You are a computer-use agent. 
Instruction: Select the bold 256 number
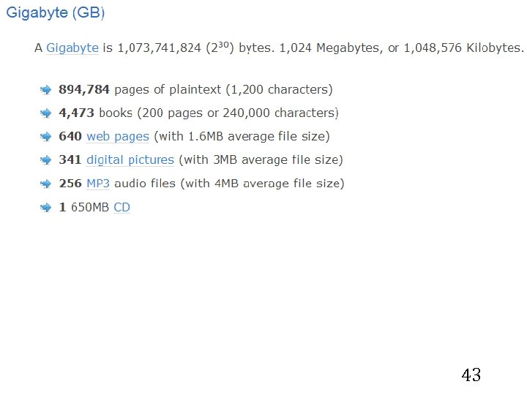pyautogui.click(x=70, y=184)
